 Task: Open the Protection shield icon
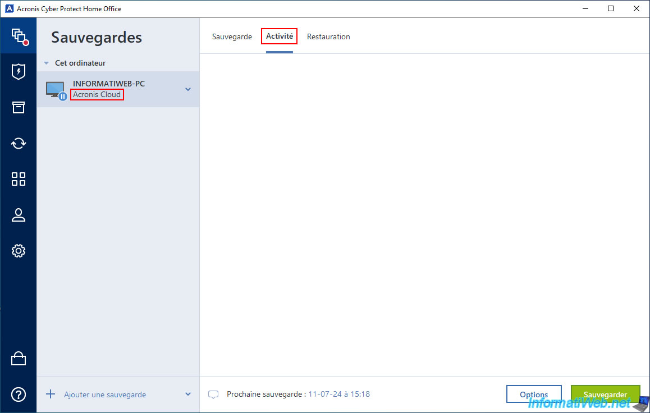point(18,72)
